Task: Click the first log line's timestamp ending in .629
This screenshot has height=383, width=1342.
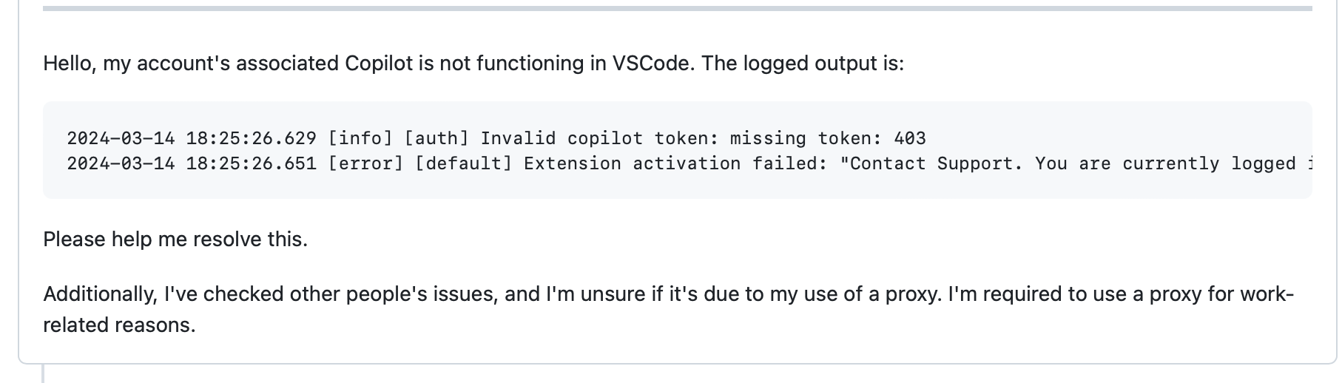Action: [x=192, y=138]
